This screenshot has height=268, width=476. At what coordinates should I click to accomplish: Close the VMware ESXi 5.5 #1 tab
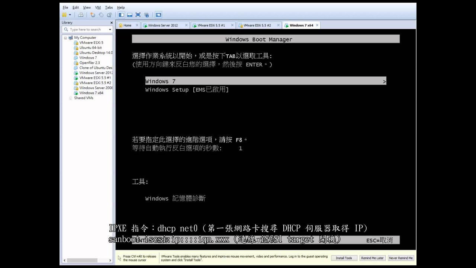coord(232,25)
